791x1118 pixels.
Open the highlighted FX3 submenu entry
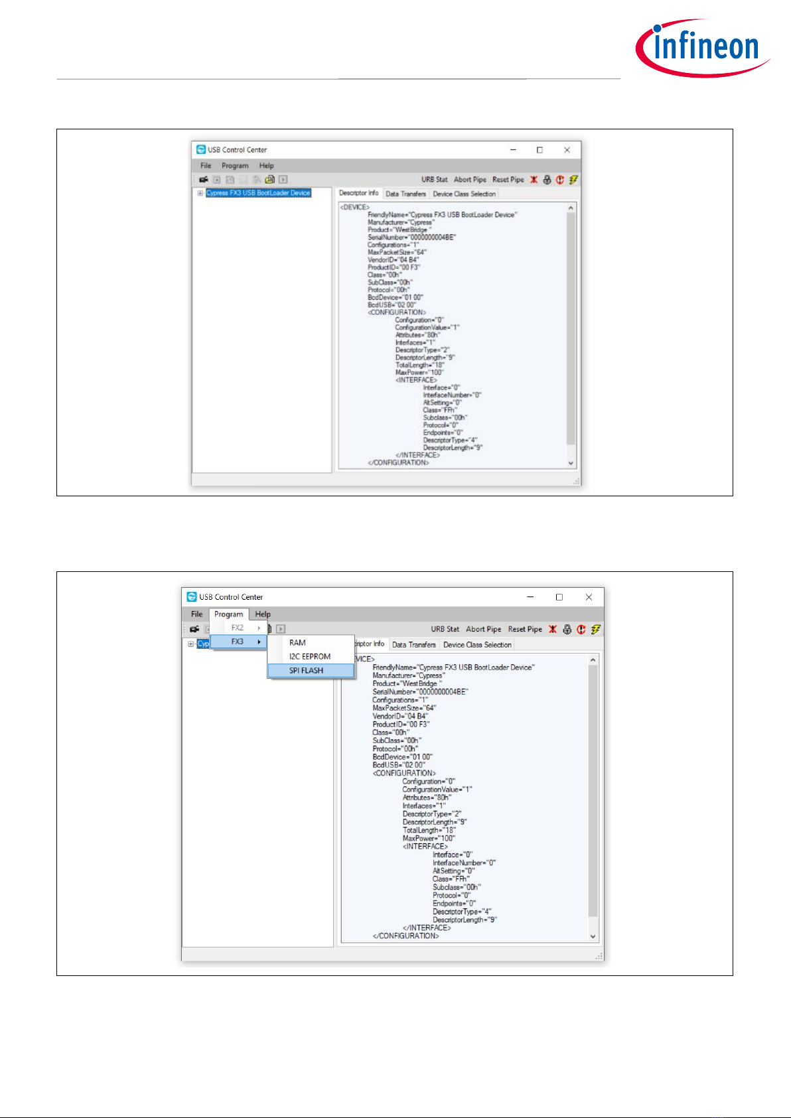(x=239, y=642)
